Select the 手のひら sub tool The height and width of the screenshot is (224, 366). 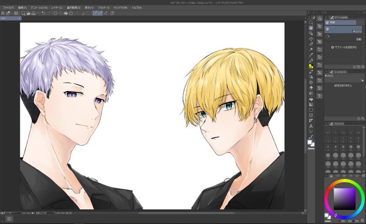click(343, 30)
